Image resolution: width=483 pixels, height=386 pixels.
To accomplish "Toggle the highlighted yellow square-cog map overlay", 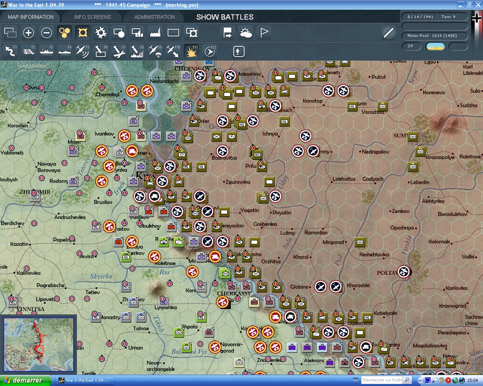I will [83, 33].
